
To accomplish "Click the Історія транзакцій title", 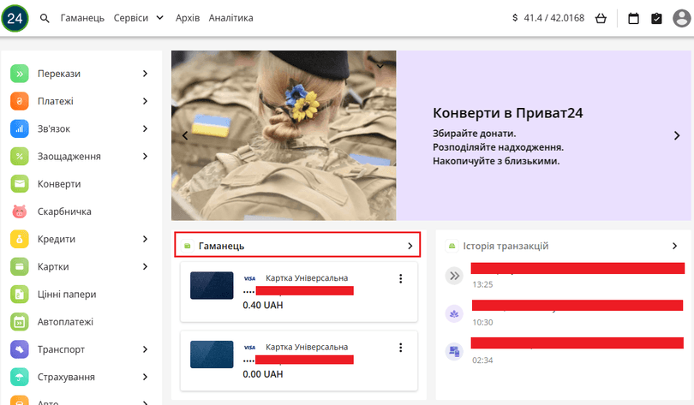I will point(506,246).
